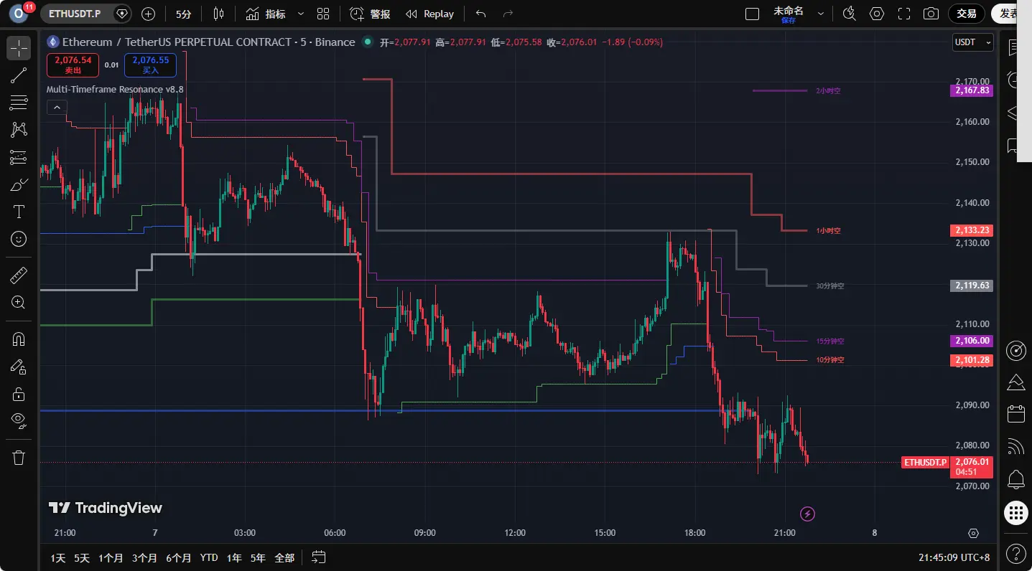Toggle stay-in-drawing-mode pencil lock
The width and height of the screenshot is (1032, 571).
pyautogui.click(x=19, y=367)
